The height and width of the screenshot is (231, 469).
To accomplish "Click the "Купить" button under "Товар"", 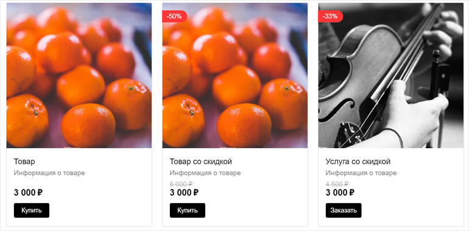I will click(32, 210).
